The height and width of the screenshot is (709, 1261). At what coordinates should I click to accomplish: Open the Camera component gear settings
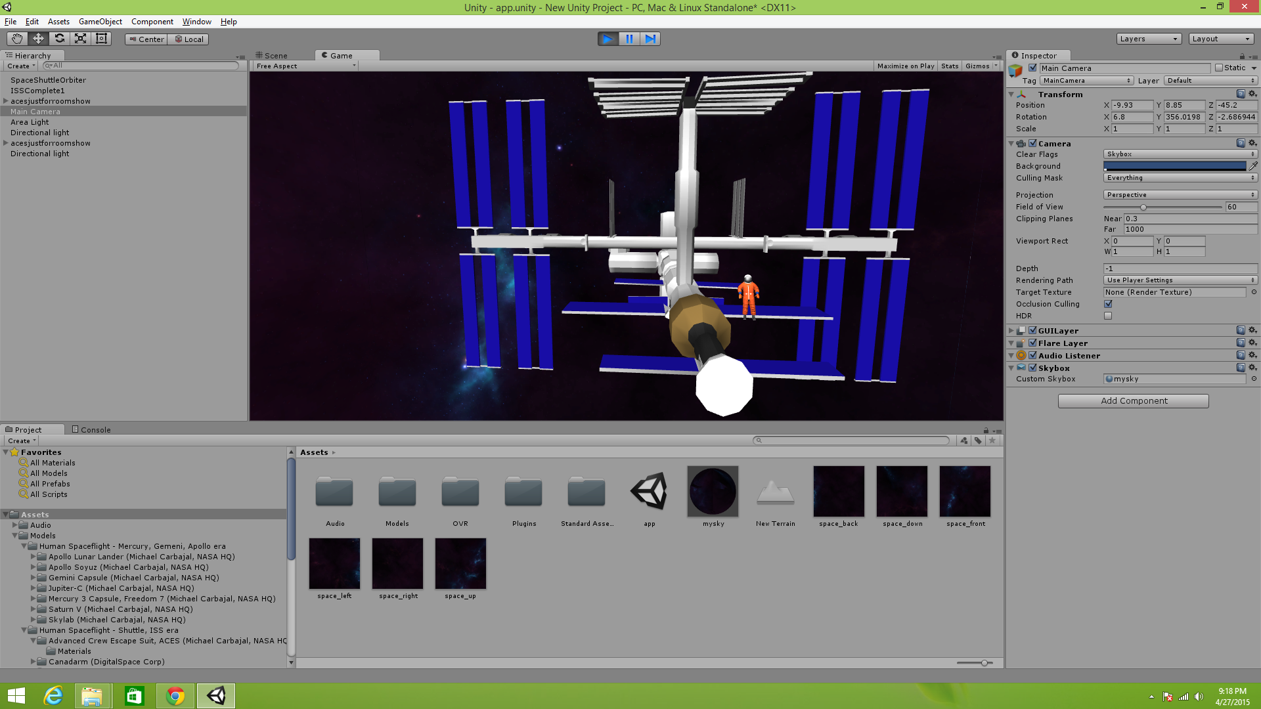pyautogui.click(x=1252, y=143)
